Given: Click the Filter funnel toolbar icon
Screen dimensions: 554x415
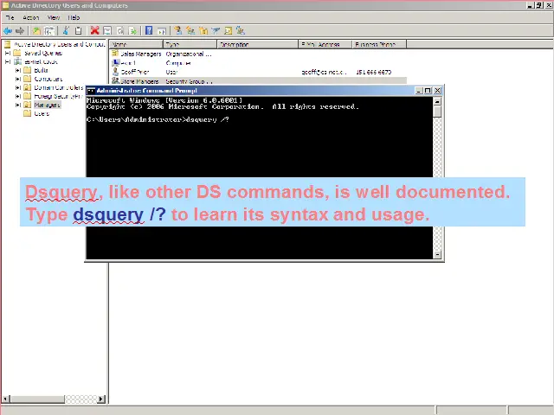Looking at the screenshot, I should [x=216, y=31].
